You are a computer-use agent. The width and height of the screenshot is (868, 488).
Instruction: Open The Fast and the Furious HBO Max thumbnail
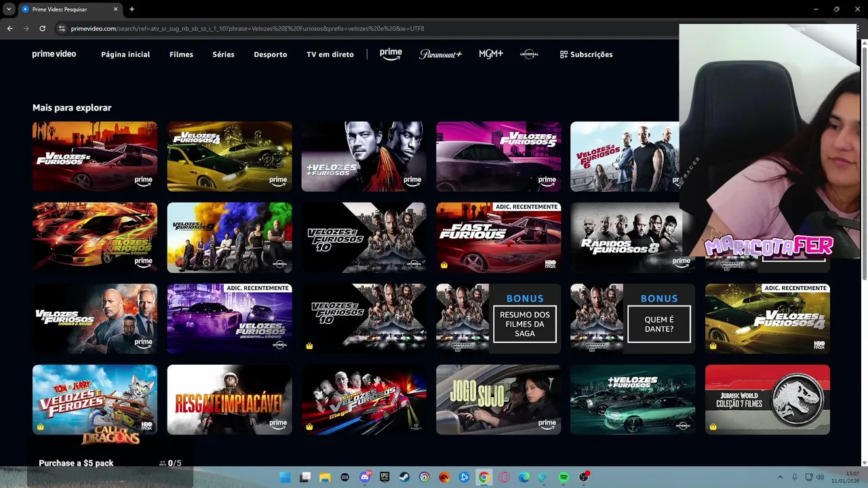coord(498,238)
